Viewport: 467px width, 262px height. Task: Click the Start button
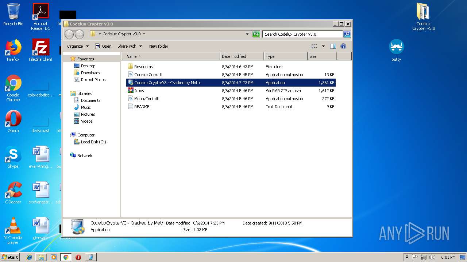pyautogui.click(x=10, y=257)
